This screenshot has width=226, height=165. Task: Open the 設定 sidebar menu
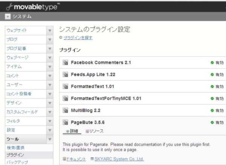coord(26,130)
